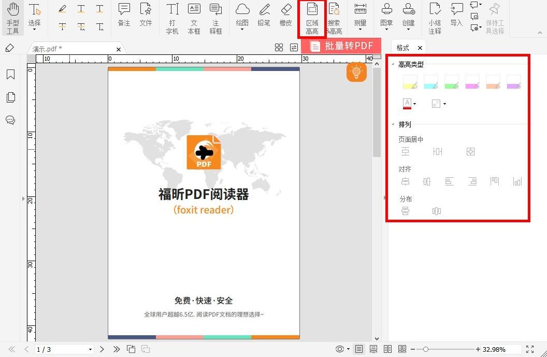
Task: Expand the left navigation panel arrow
Action: tap(23, 198)
